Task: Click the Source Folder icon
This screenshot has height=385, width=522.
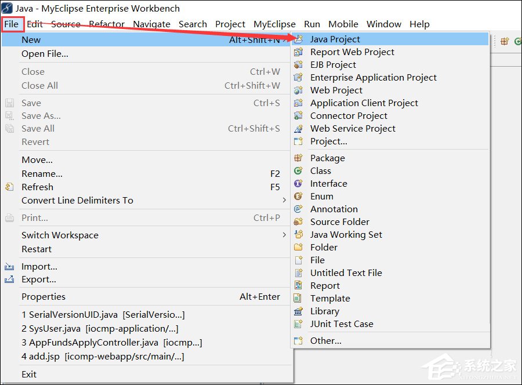Action: click(x=298, y=221)
